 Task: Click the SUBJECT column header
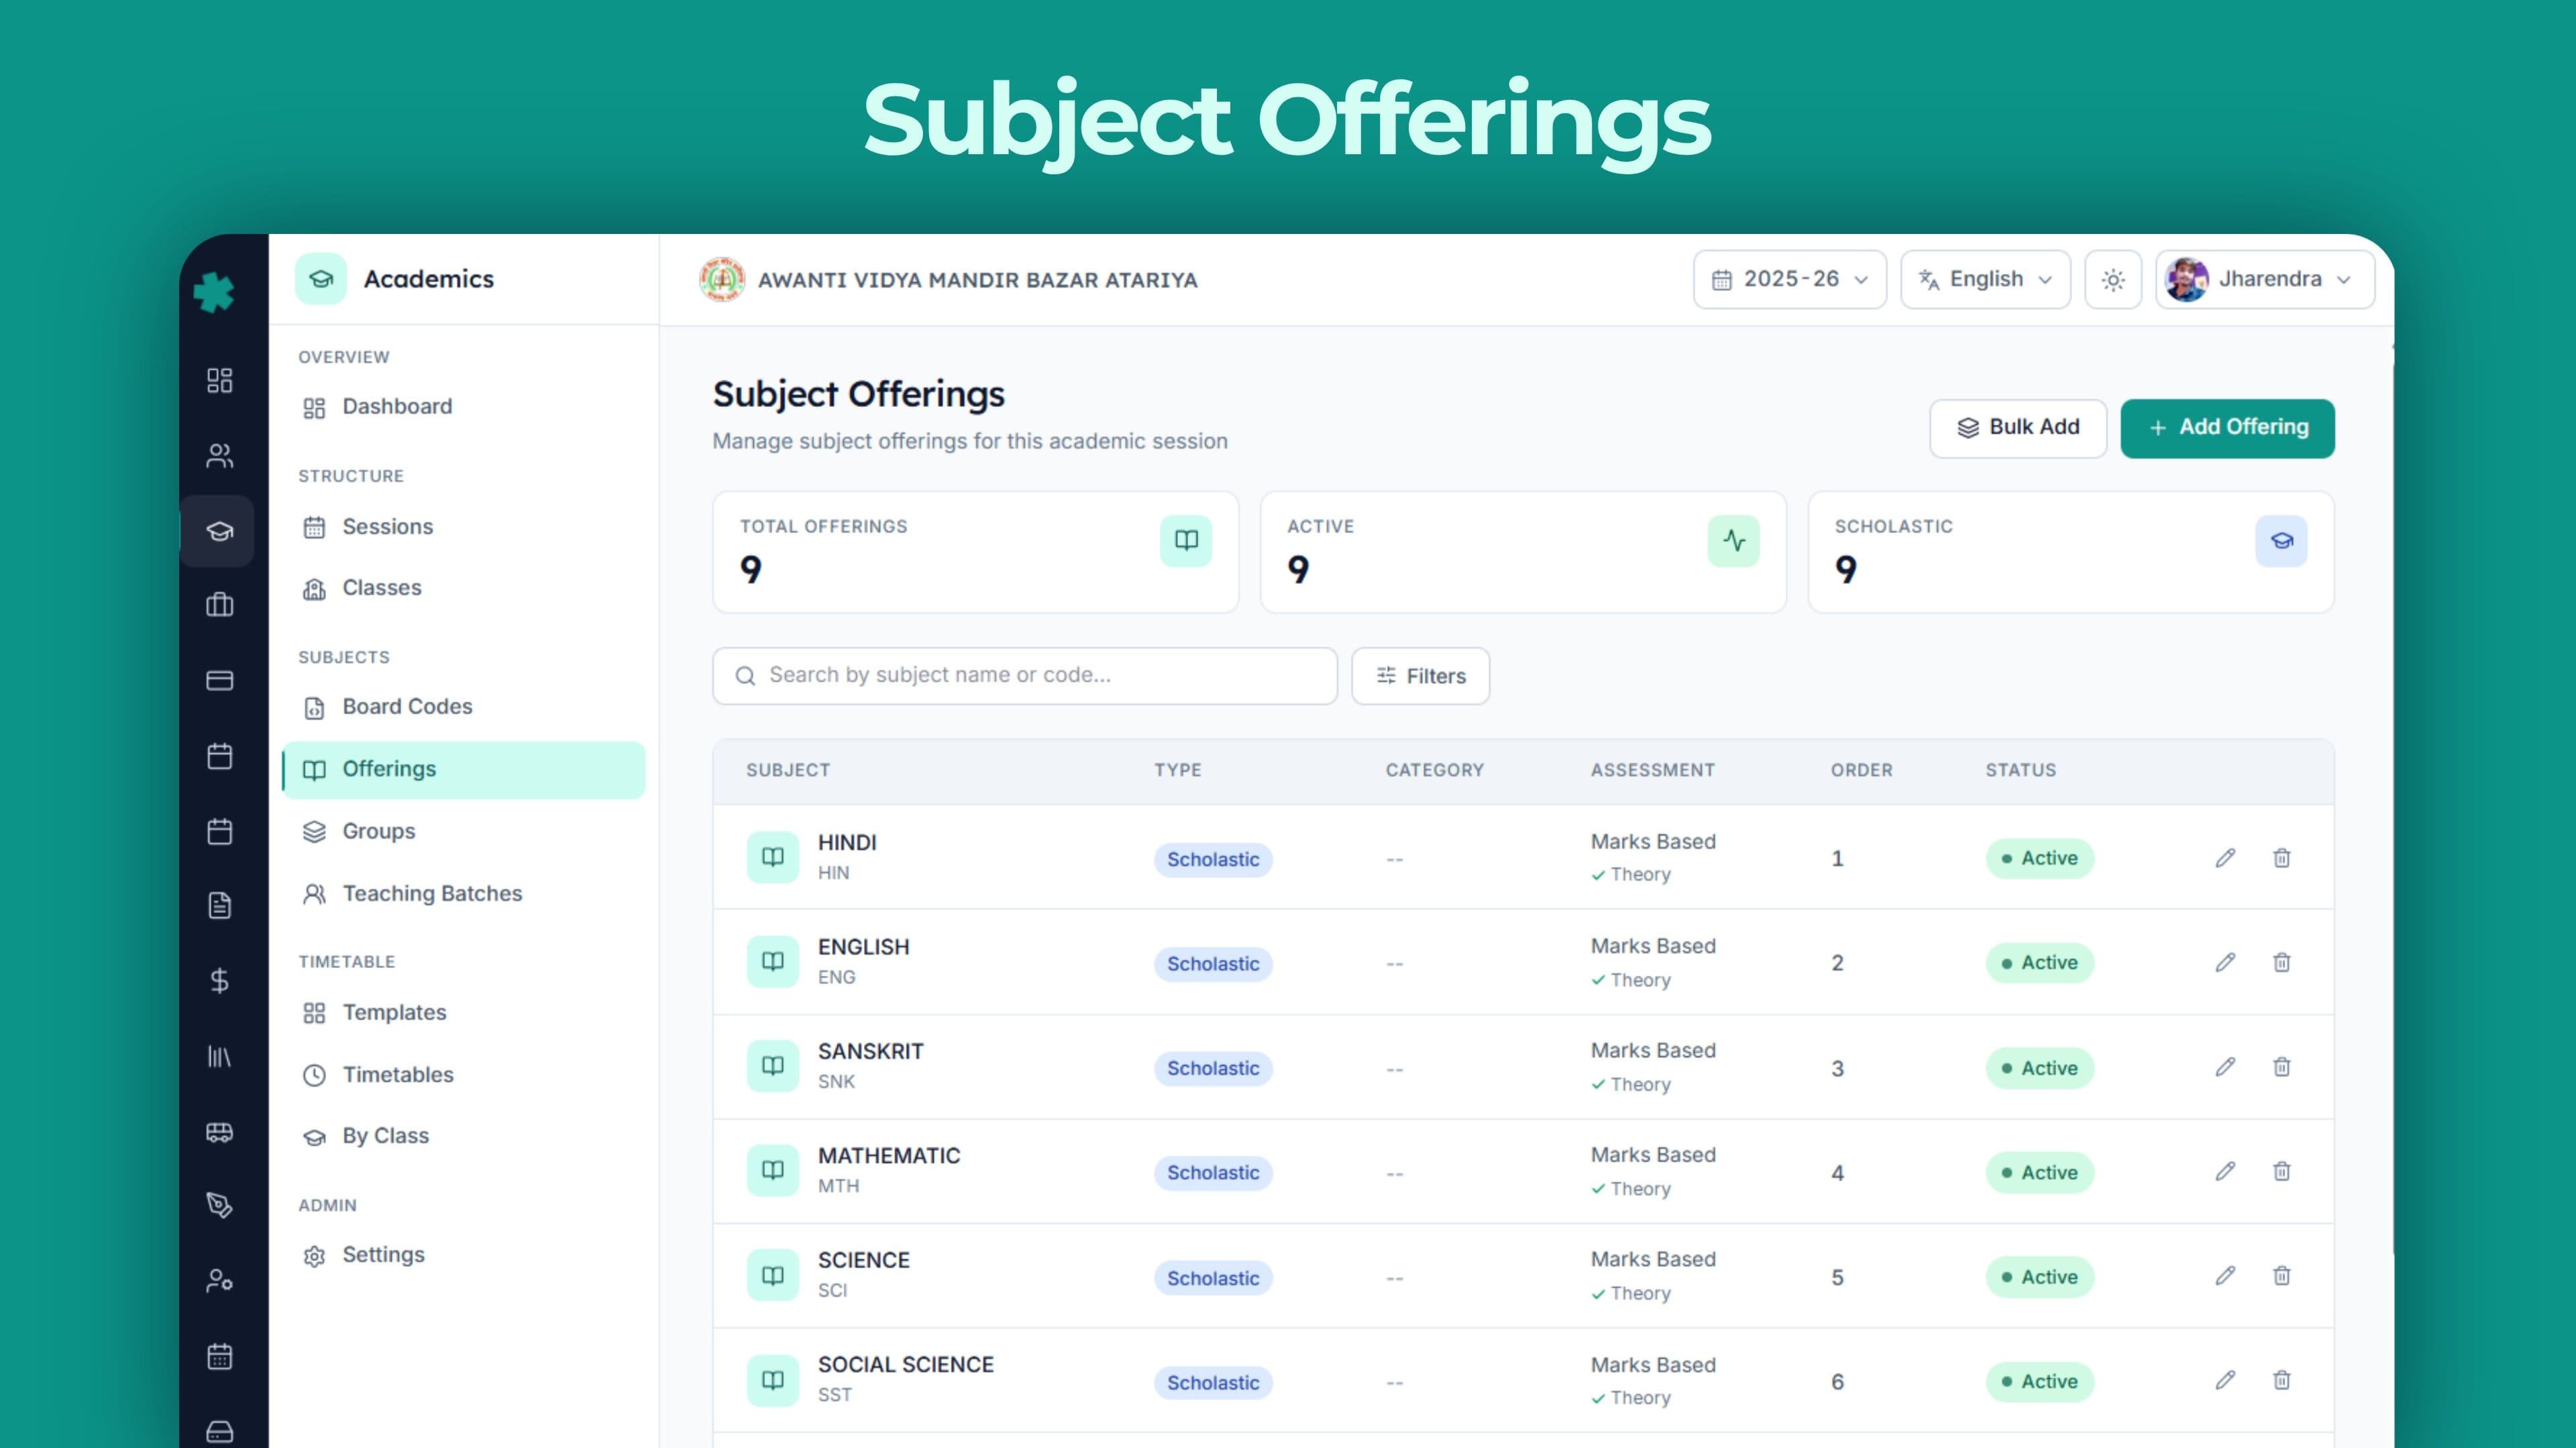pos(788,770)
